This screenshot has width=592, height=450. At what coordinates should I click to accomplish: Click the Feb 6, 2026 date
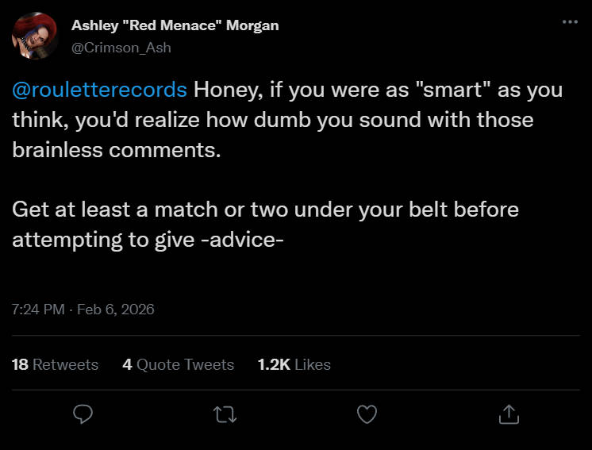point(117,309)
